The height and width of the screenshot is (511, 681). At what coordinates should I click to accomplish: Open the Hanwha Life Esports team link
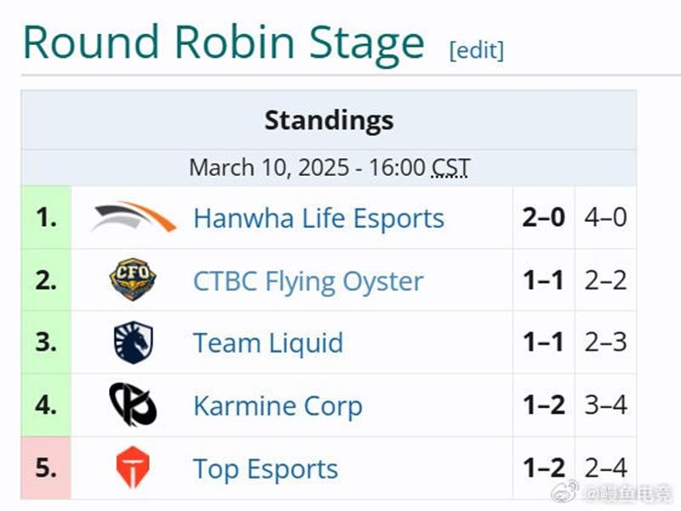point(318,219)
